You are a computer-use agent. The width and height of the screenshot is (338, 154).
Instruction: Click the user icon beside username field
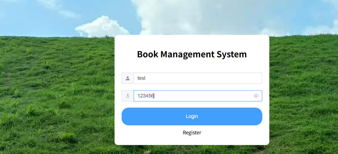(128, 78)
